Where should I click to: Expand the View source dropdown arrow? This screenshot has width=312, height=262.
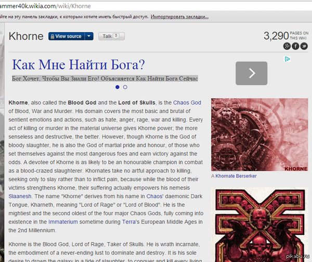pos(89,36)
